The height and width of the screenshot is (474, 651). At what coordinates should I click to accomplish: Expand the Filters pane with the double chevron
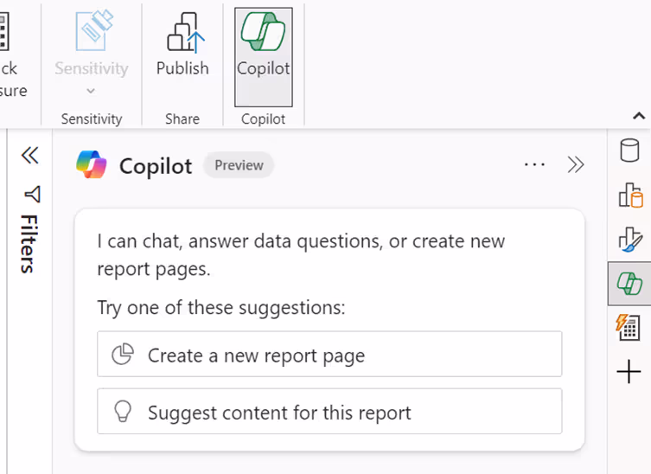pos(30,156)
